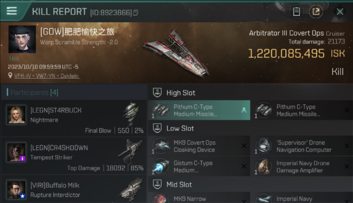Select highlighted Pithum C-Type Missile module
The height and width of the screenshot is (203, 353).
pos(199,110)
